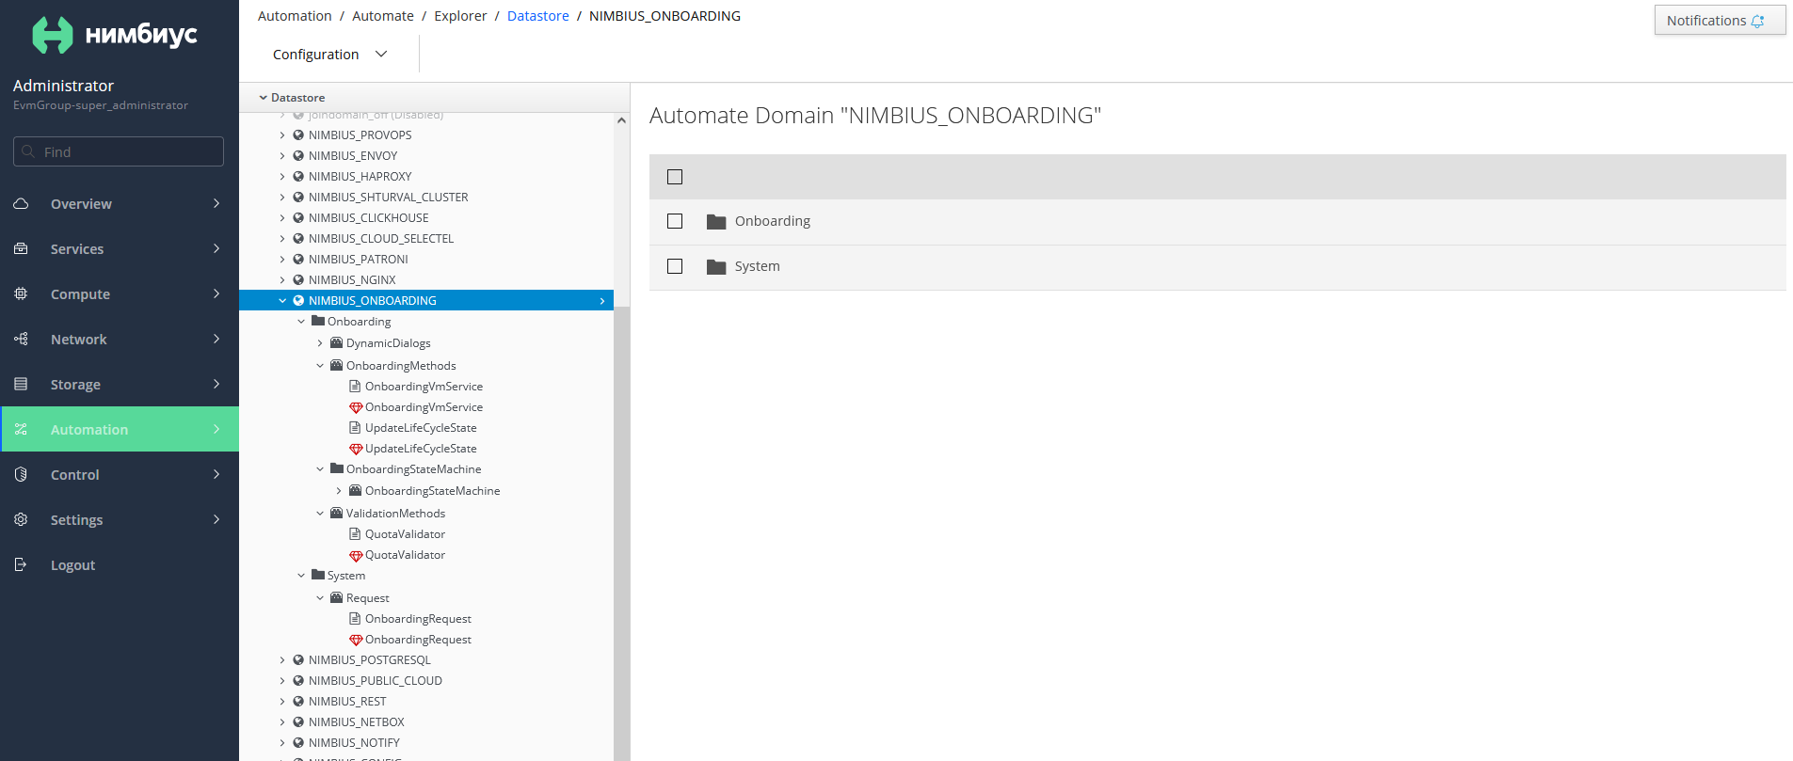
Task: Expand the NIMBIUS_POSTGRESQL domain
Action: point(282,660)
